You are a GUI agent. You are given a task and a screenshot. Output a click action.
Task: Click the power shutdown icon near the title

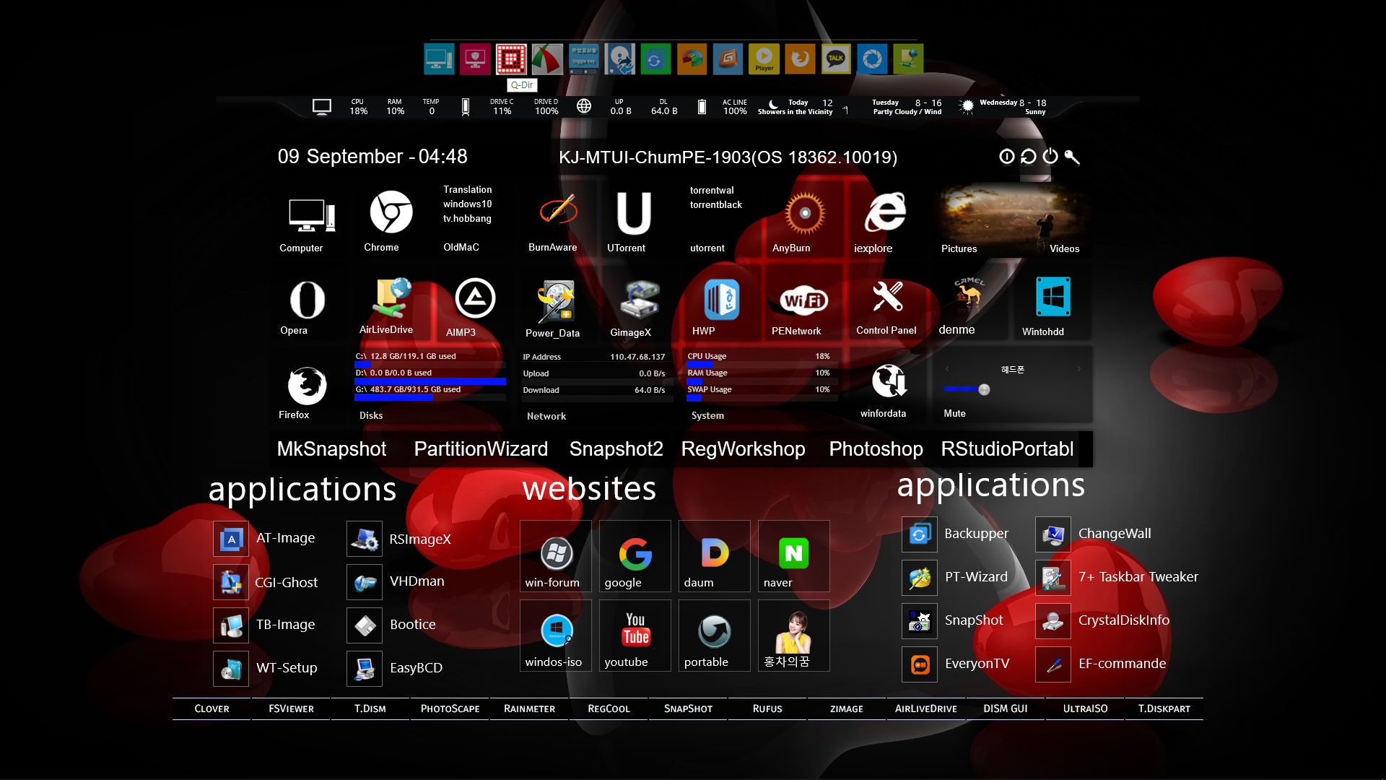tap(1050, 156)
